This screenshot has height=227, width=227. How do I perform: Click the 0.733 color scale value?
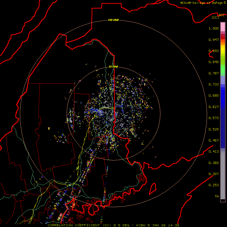tap(214, 84)
